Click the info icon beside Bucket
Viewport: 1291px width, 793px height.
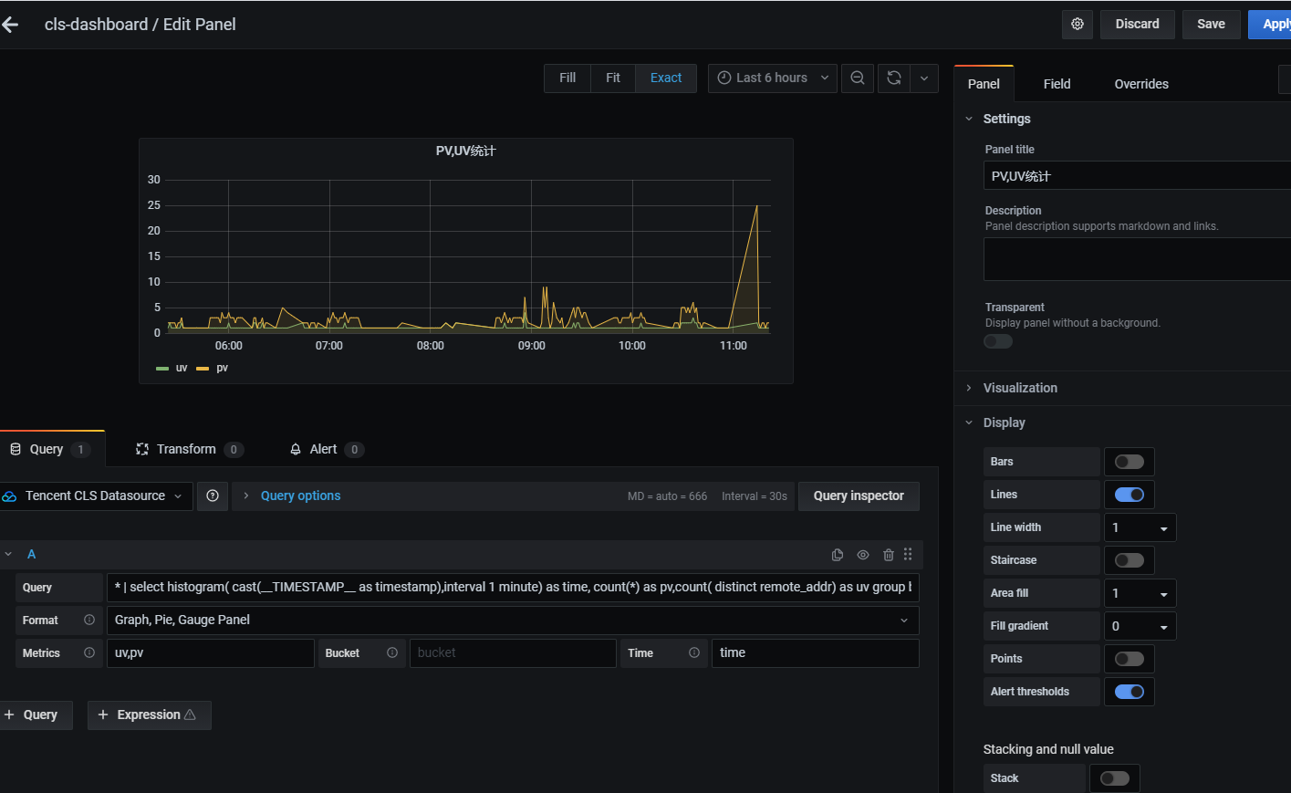[392, 652]
